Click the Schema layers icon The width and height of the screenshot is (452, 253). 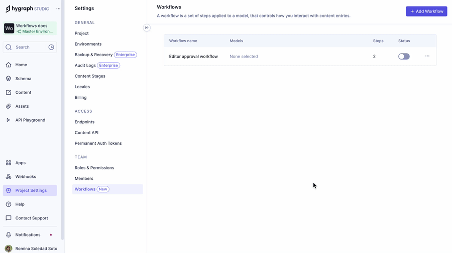tap(9, 79)
